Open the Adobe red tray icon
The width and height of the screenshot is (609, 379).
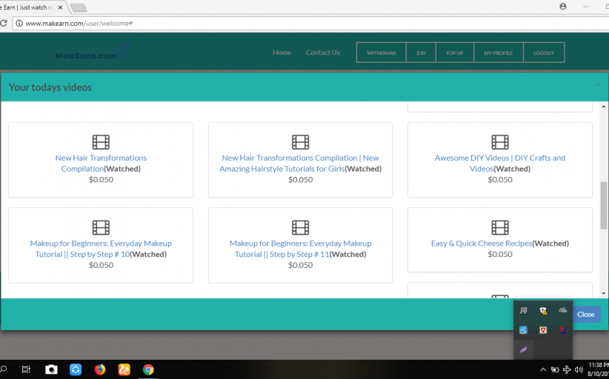click(x=543, y=330)
